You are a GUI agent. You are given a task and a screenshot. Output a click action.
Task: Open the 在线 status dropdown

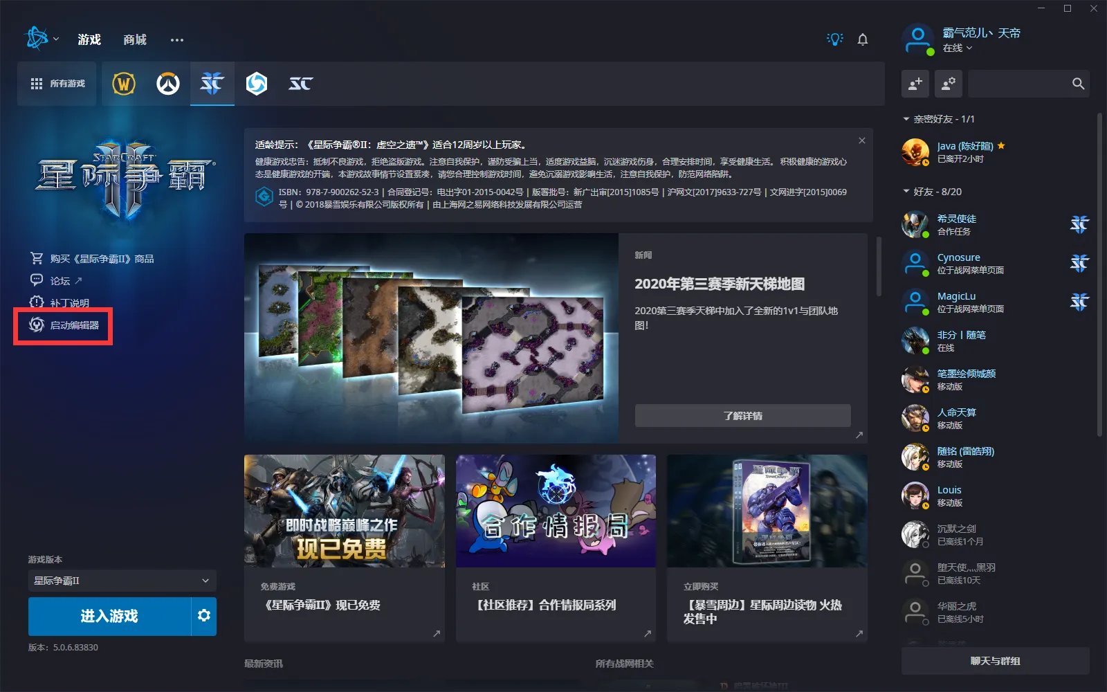tap(958, 48)
